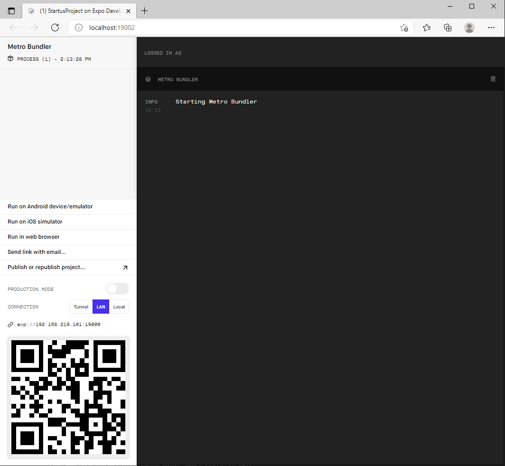This screenshot has width=505, height=466.
Task: Open the Collections panel
Action: point(448,28)
